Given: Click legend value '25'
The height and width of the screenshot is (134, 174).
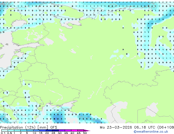Looking at the screenshot, I should [x=53, y=133].
